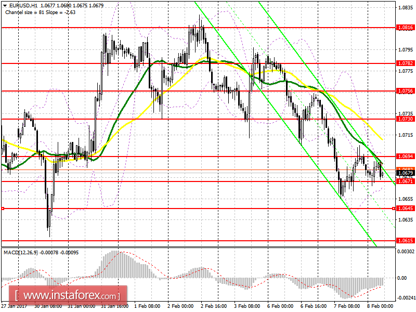Click the 1.0615 price level label
The image size is (416, 312).
406,241
